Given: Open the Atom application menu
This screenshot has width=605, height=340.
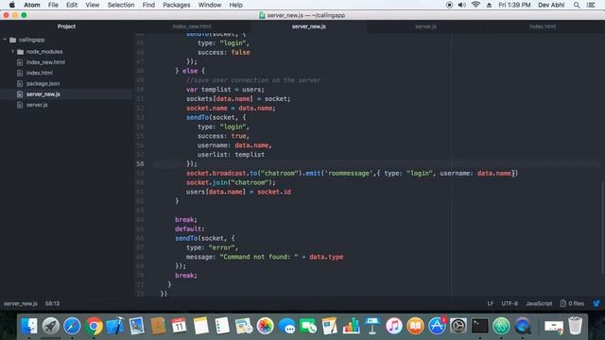Looking at the screenshot, I should (32, 5).
